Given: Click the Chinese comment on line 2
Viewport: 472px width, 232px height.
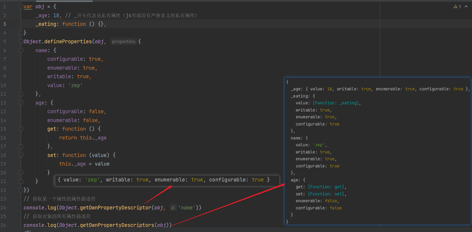Looking at the screenshot, I should pyautogui.click(x=131, y=15).
